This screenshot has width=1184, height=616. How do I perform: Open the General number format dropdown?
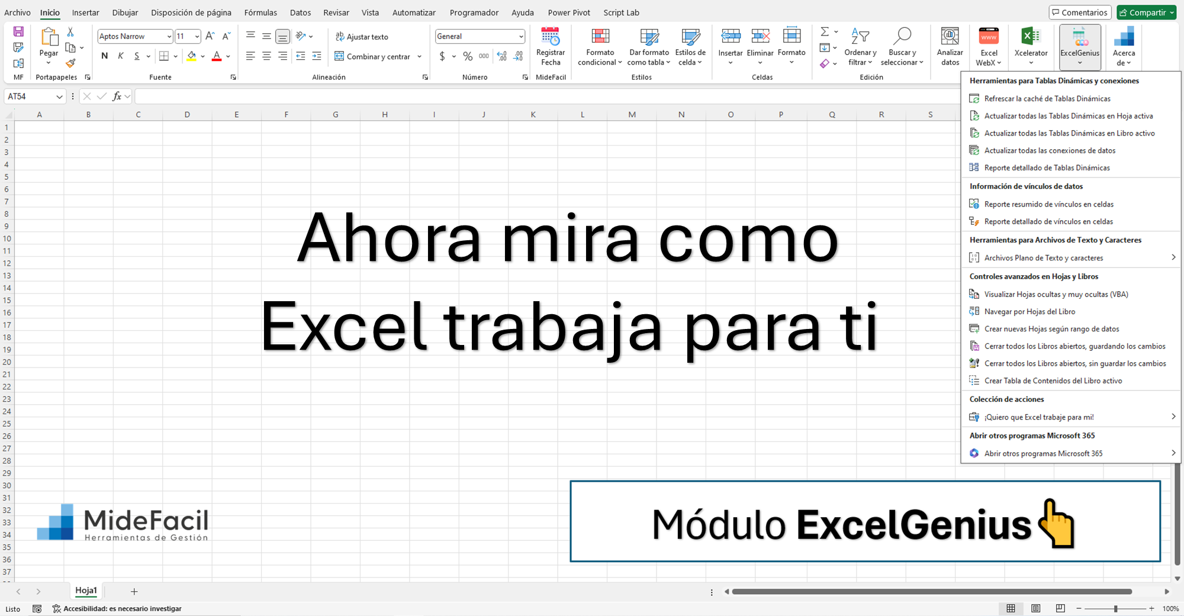[521, 37]
